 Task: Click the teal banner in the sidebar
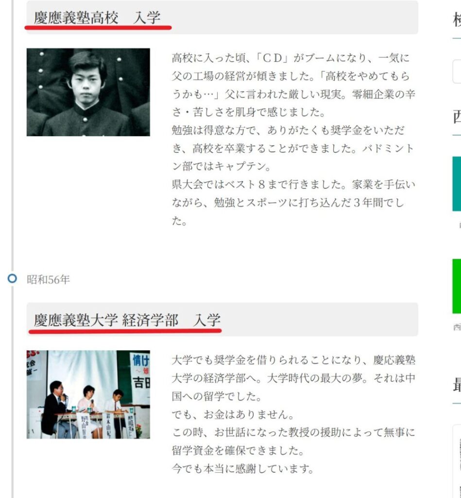[457, 183]
